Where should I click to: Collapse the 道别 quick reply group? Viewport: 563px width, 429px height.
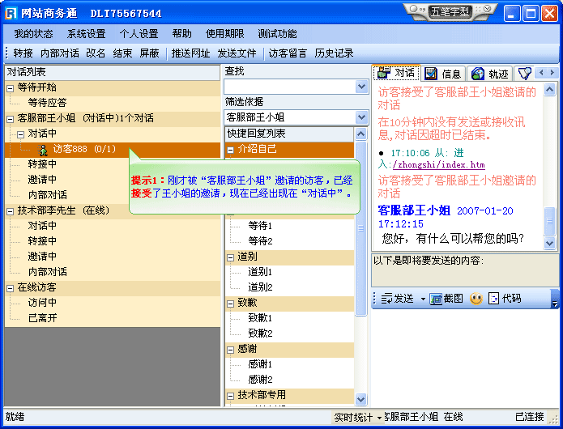[x=231, y=257]
